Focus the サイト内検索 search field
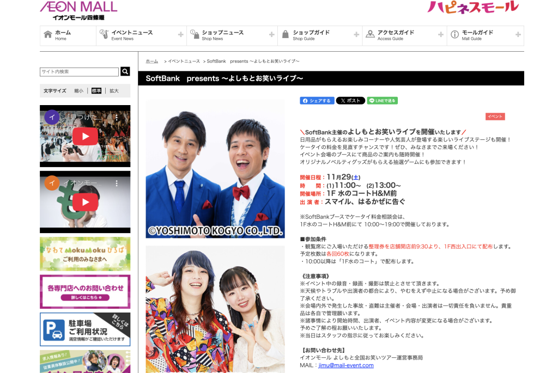558x373 pixels. [79, 72]
